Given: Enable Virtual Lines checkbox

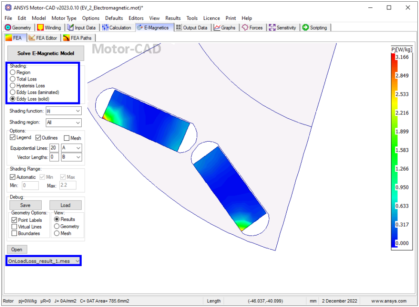Looking at the screenshot, I should (x=14, y=227).
